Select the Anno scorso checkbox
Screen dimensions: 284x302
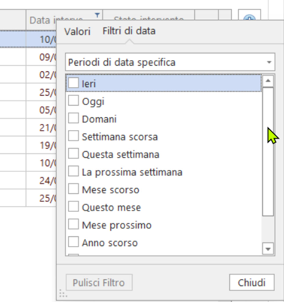pyautogui.click(x=73, y=242)
